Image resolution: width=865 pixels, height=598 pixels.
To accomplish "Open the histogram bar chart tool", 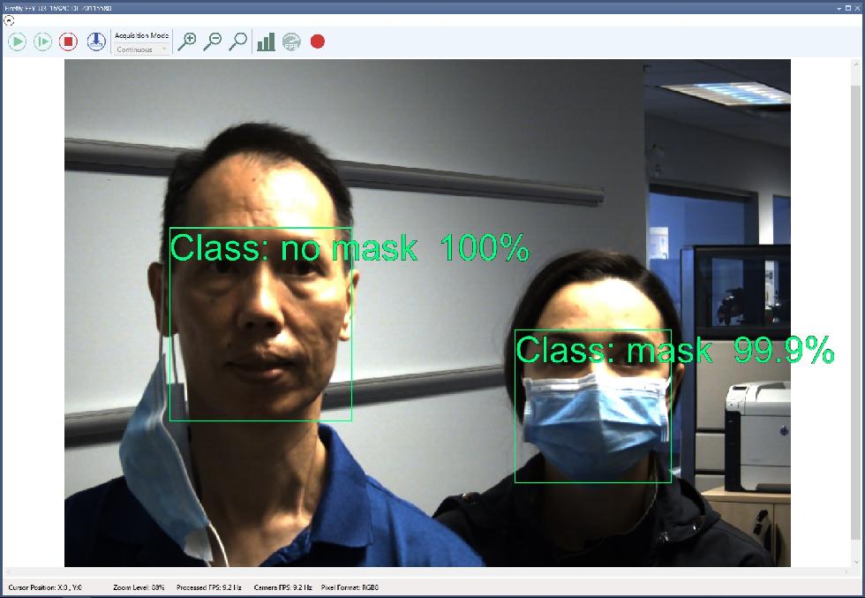I will (x=266, y=42).
